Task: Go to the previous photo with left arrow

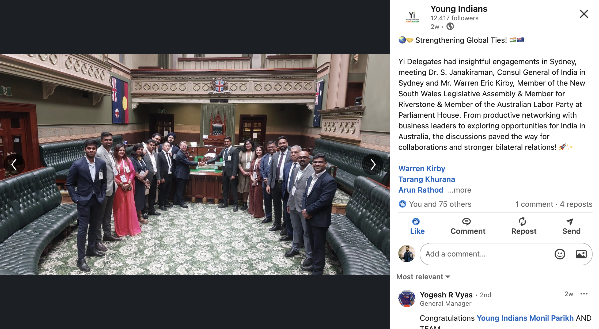Action: 14,164
